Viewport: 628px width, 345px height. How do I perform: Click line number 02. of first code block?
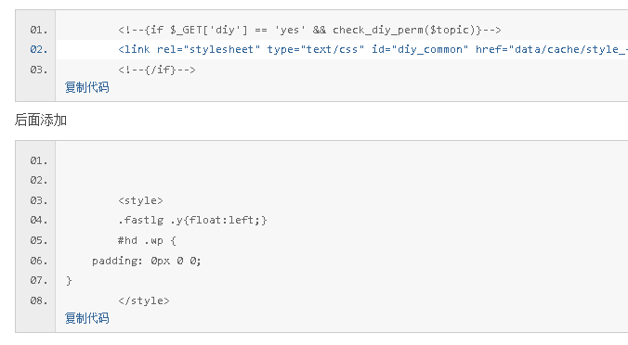tap(38, 49)
